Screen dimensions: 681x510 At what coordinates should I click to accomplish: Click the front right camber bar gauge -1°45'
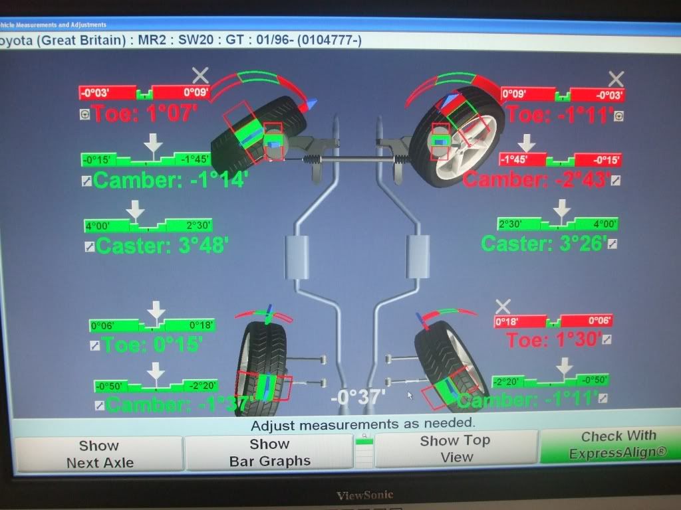[561, 159]
